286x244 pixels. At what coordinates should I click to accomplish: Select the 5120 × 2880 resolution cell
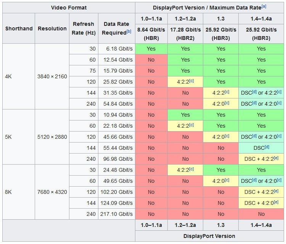coord(52,137)
